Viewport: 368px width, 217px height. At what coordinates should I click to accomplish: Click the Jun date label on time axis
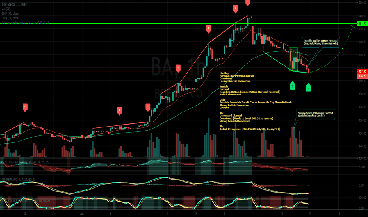pos(82,213)
